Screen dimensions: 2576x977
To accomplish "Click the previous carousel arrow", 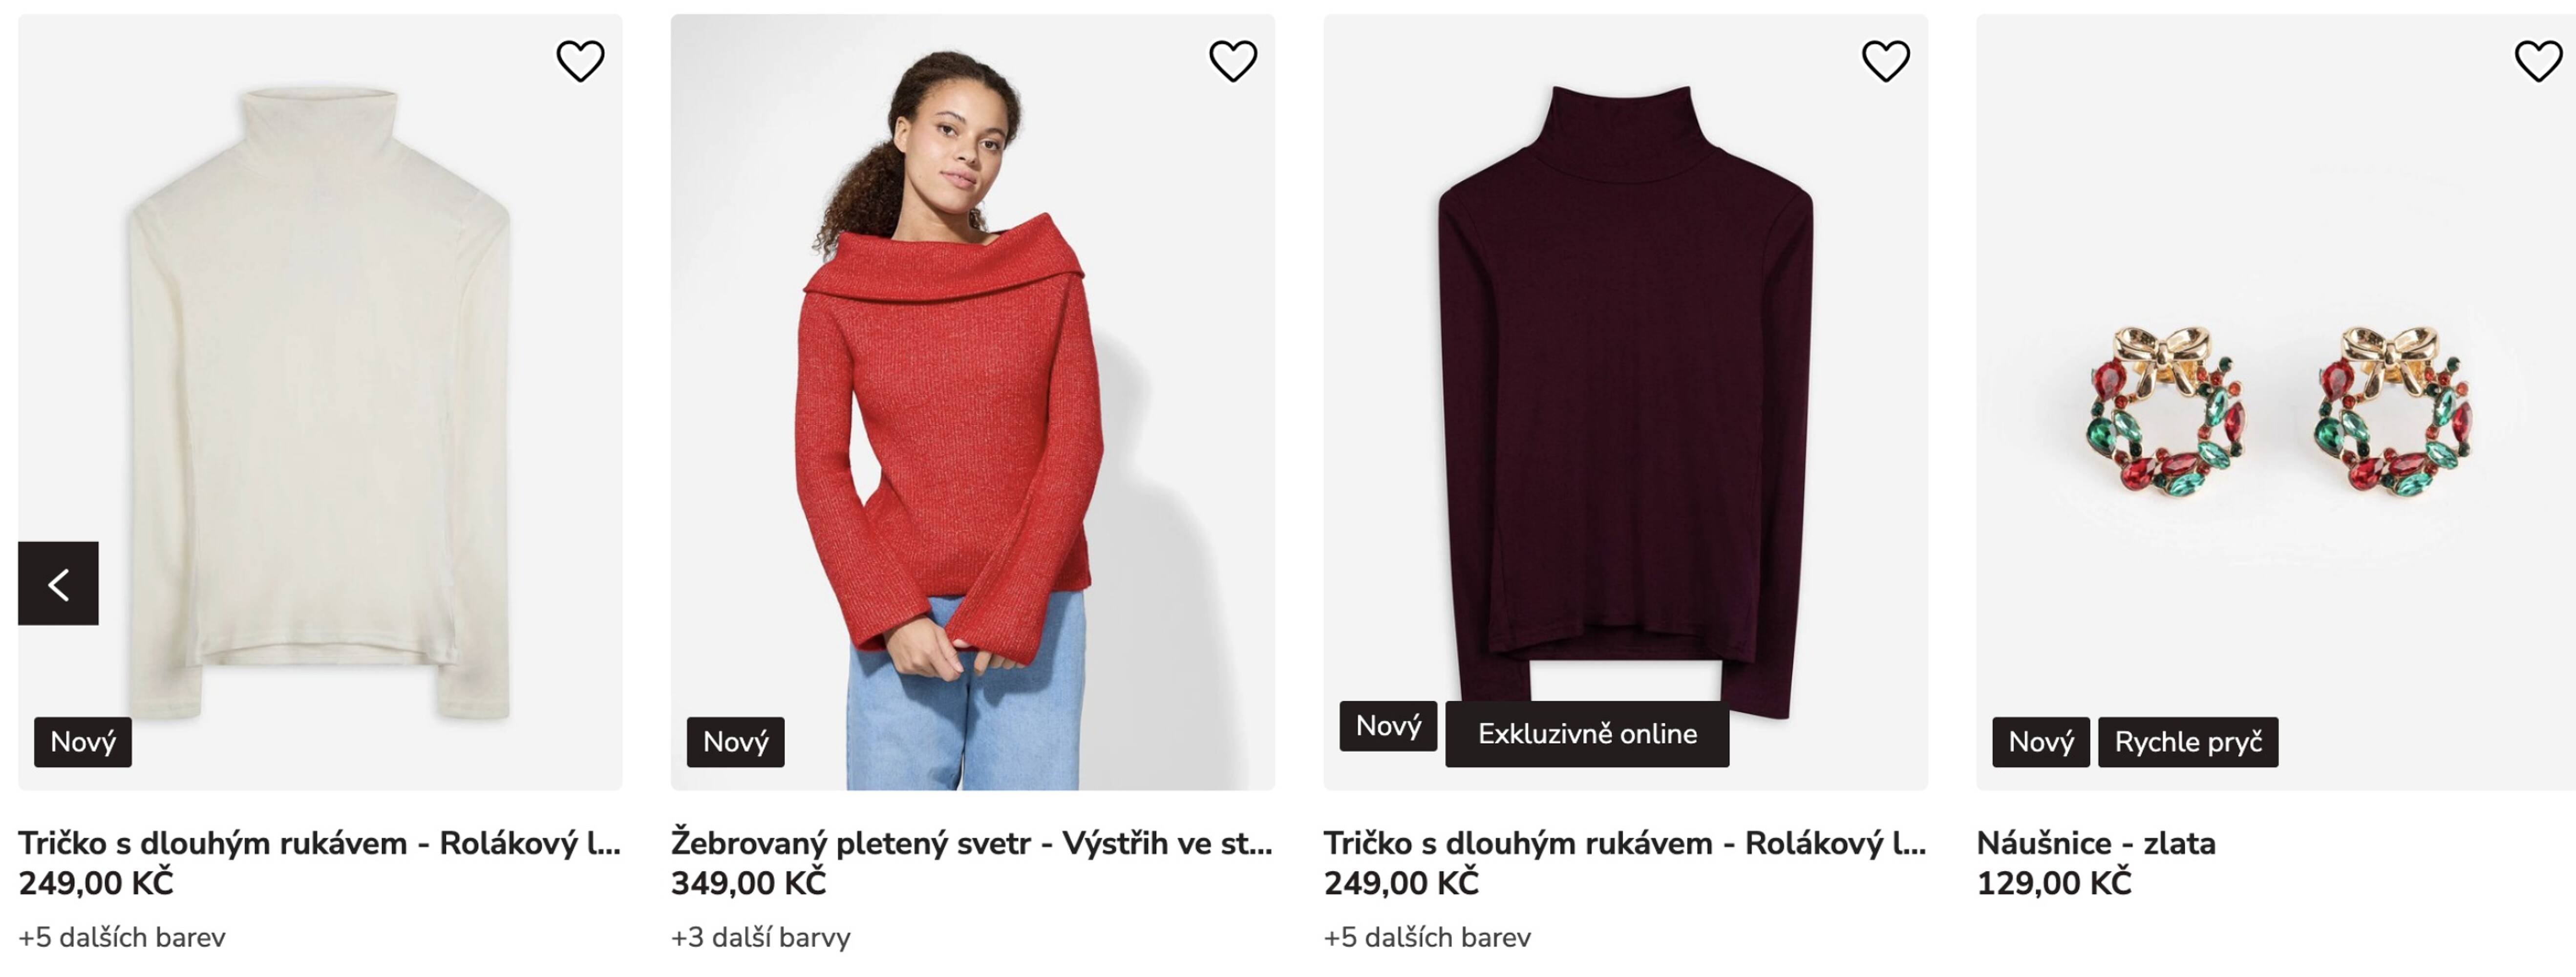I will tap(58, 583).
